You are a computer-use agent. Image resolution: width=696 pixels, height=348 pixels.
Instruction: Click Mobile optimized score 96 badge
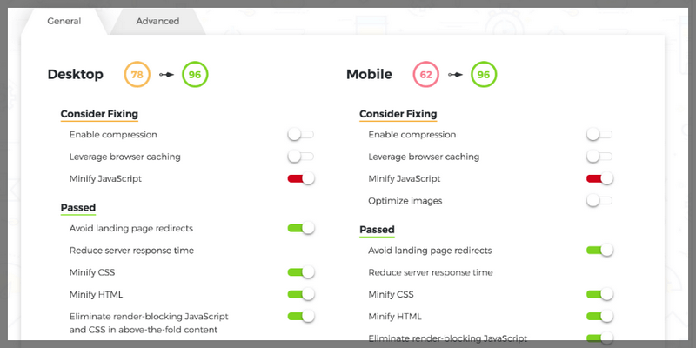click(484, 75)
